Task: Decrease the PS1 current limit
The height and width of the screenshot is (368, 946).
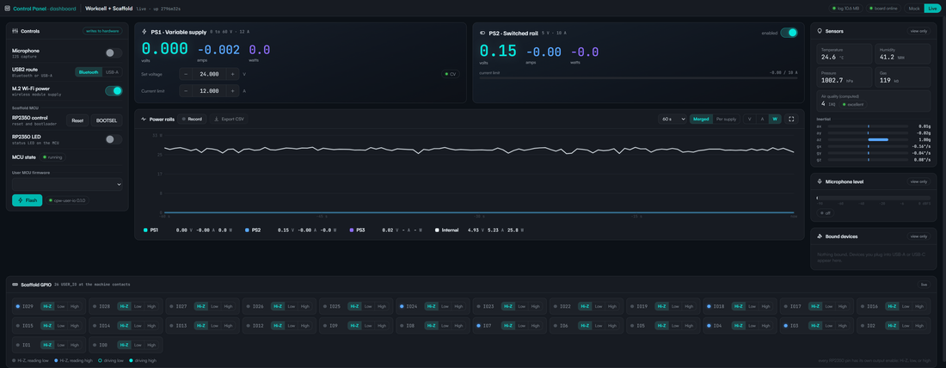Action: click(x=187, y=90)
